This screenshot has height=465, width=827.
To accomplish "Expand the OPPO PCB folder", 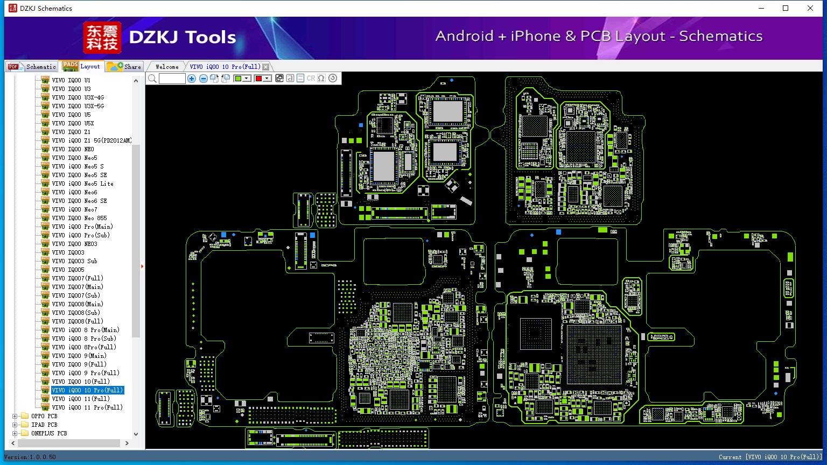I will [15, 416].
